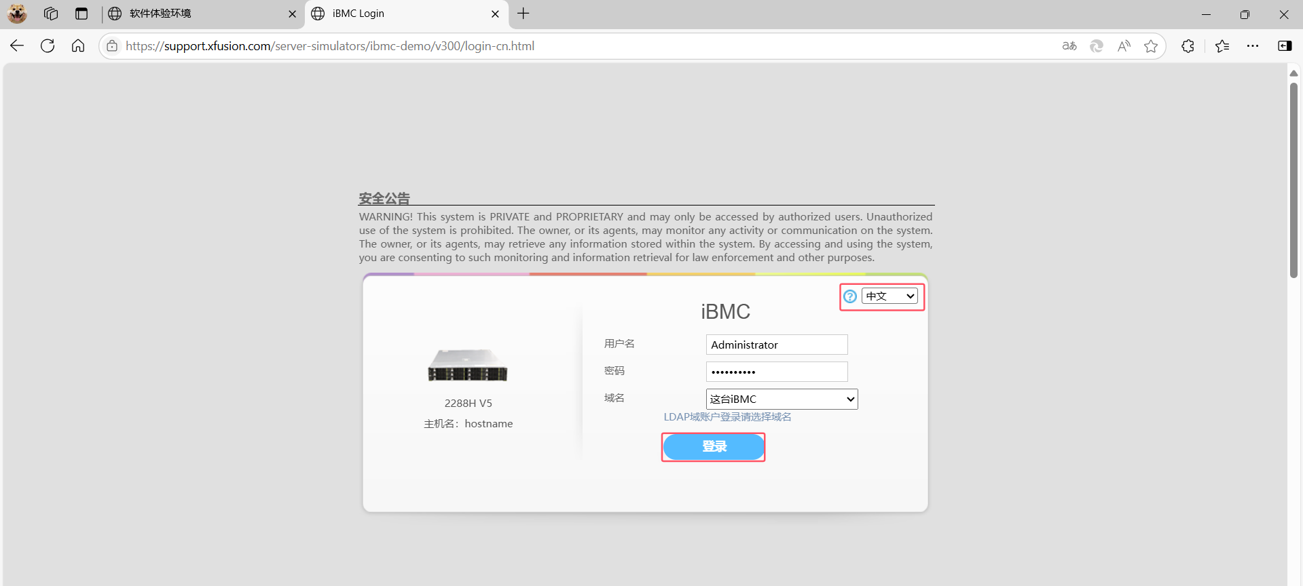Click the refresh-style icon in the address bar
The width and height of the screenshot is (1303, 586).
click(x=1097, y=46)
